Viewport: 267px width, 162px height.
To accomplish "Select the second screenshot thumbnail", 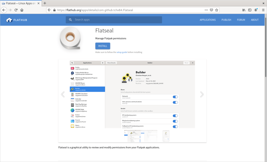I will 149,136.
